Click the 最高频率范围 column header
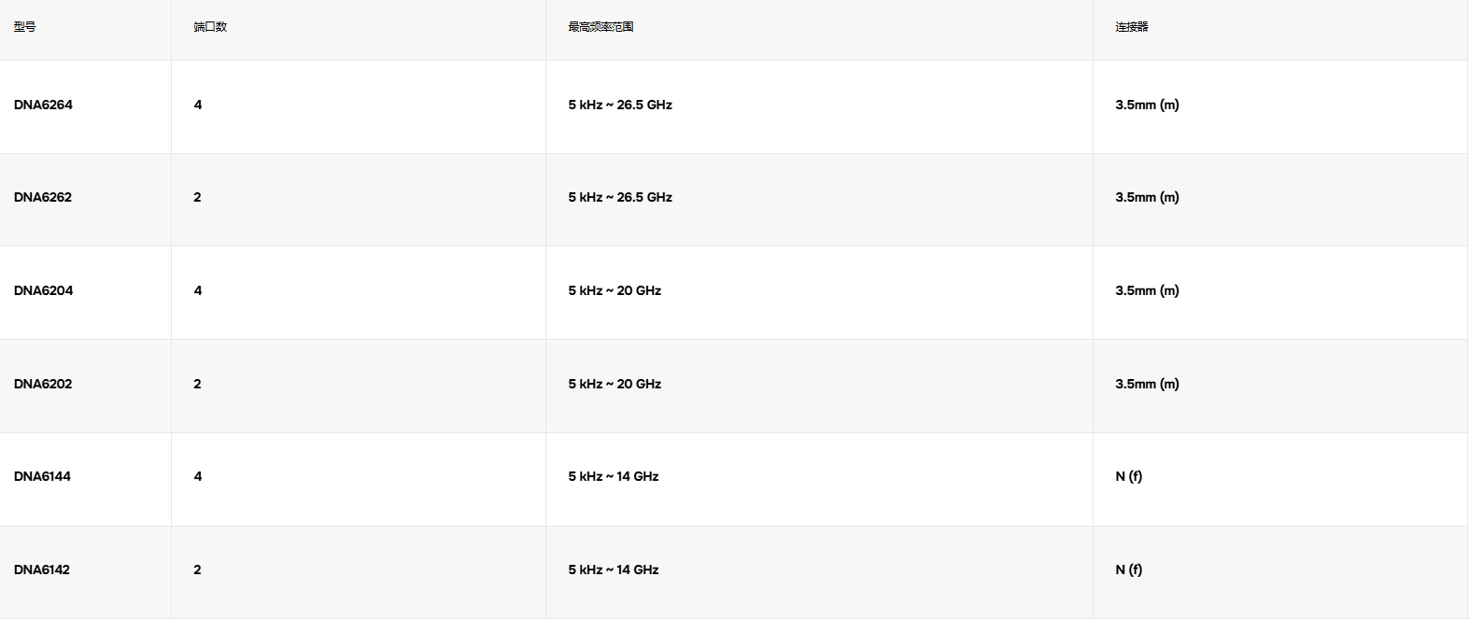 coord(600,27)
